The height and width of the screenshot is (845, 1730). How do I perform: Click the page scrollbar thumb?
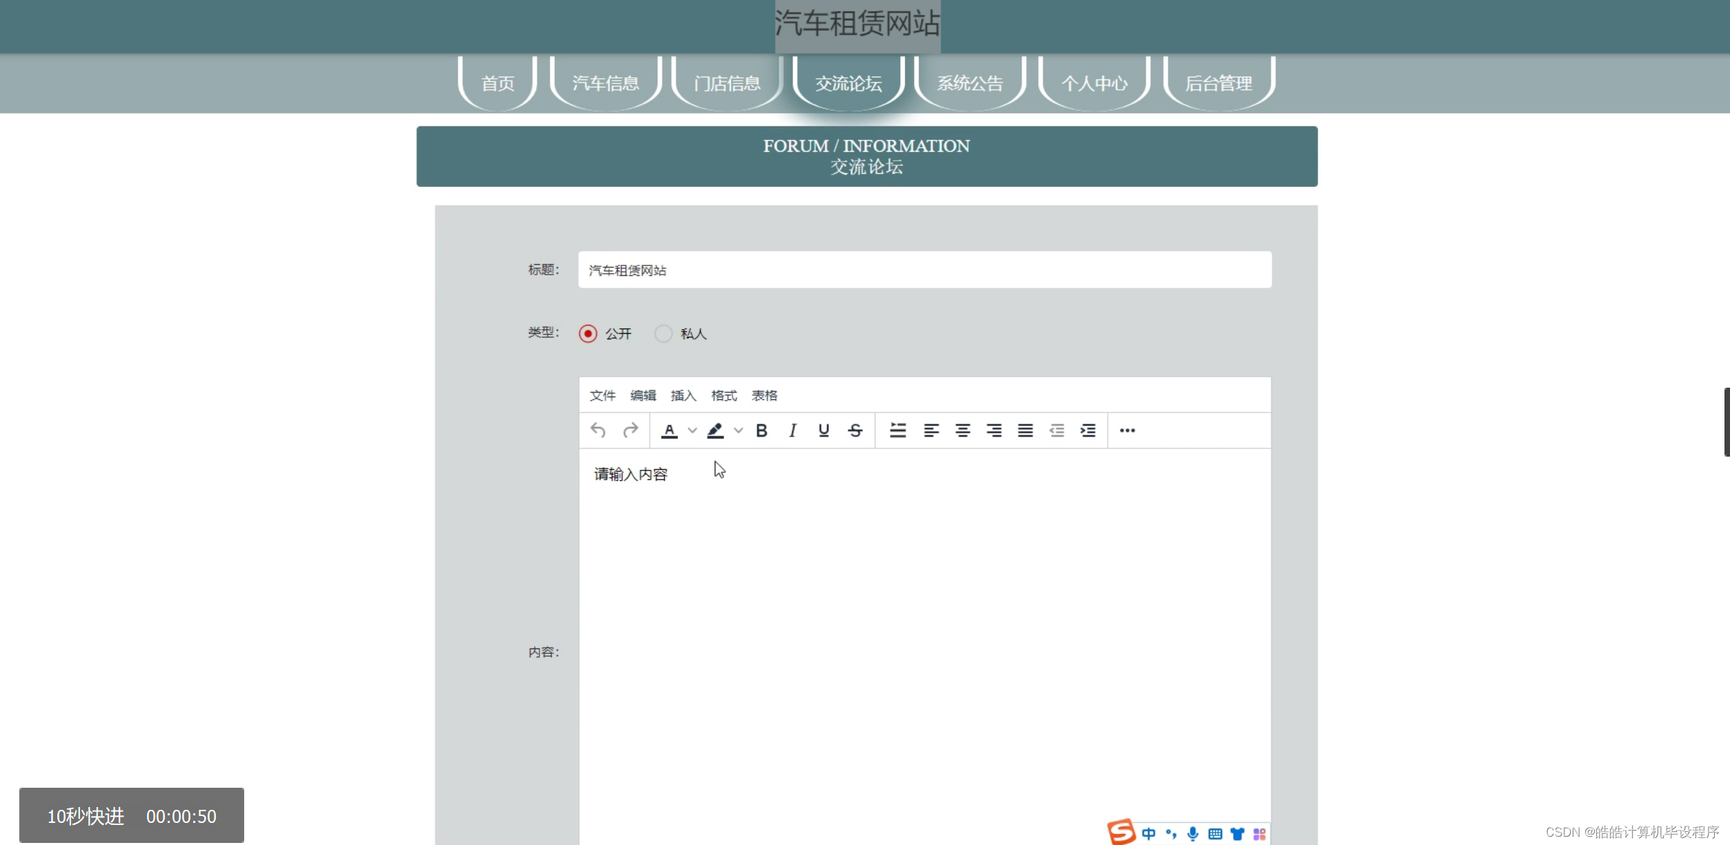pos(1727,421)
